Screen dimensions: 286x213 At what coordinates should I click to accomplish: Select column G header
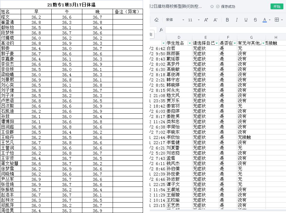pyautogui.click(x=251, y=37)
